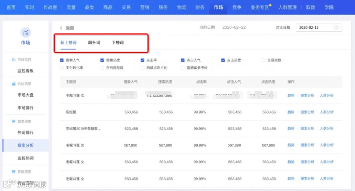This screenshot has width=355, height=191.
Task: Click the 客群洞察 cart icon
Action: [x=14, y=172]
